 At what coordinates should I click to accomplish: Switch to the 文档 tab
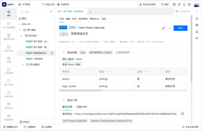tap(61, 19)
